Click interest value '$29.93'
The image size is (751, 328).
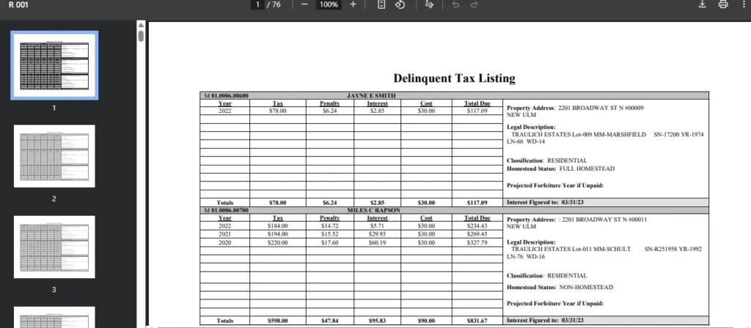pyautogui.click(x=377, y=234)
